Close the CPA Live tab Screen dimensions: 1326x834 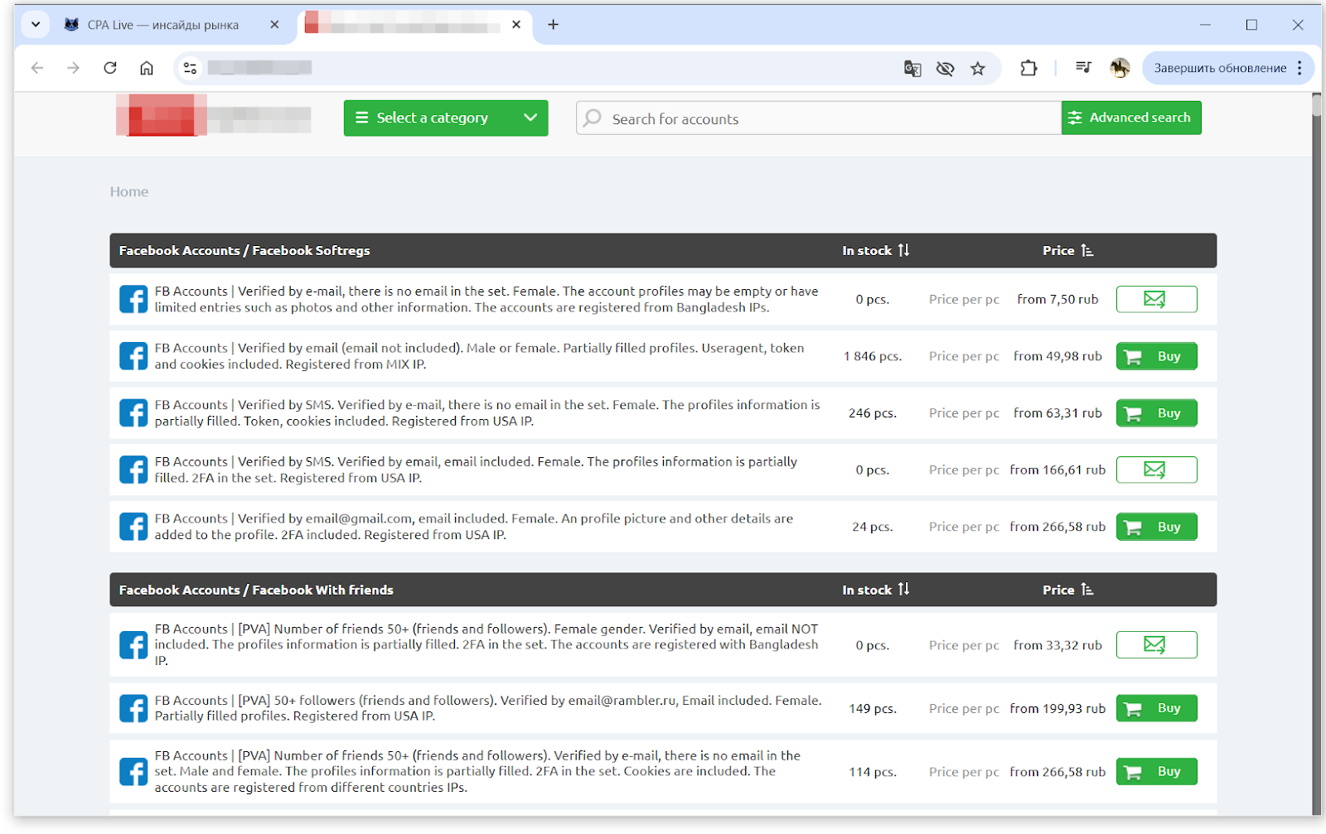(x=274, y=25)
